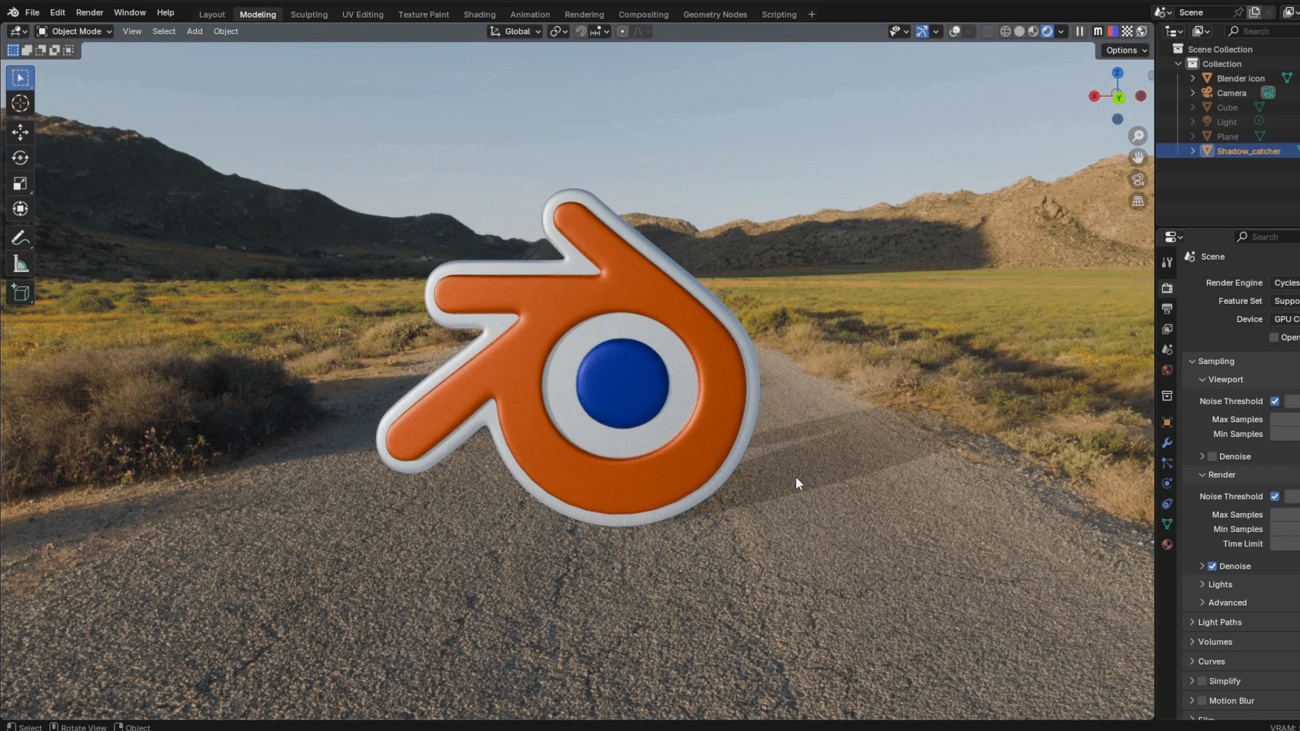Image resolution: width=1300 pixels, height=731 pixels.
Task: Open the Object Data properties tab
Action: pos(1167,524)
